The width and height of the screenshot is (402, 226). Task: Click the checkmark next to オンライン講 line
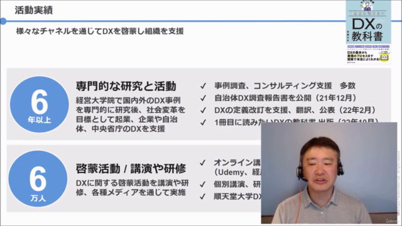[202, 163]
